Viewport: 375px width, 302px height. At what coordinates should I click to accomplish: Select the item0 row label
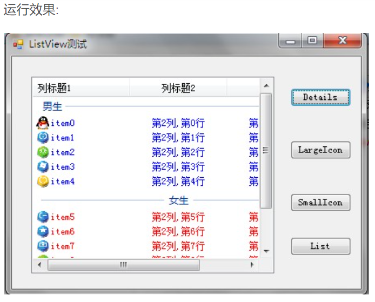point(63,123)
